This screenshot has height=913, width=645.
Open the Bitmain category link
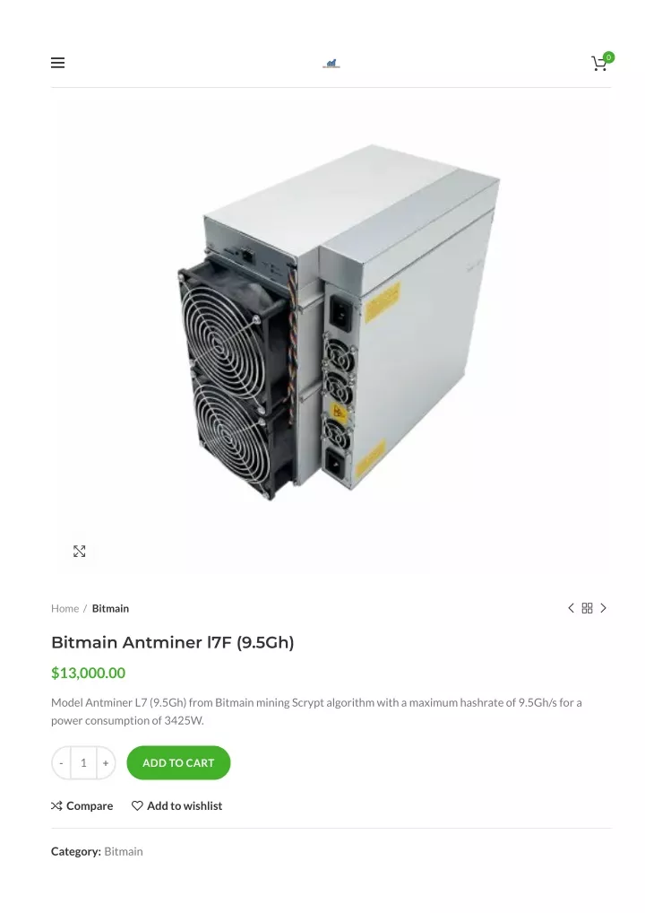pos(124,851)
